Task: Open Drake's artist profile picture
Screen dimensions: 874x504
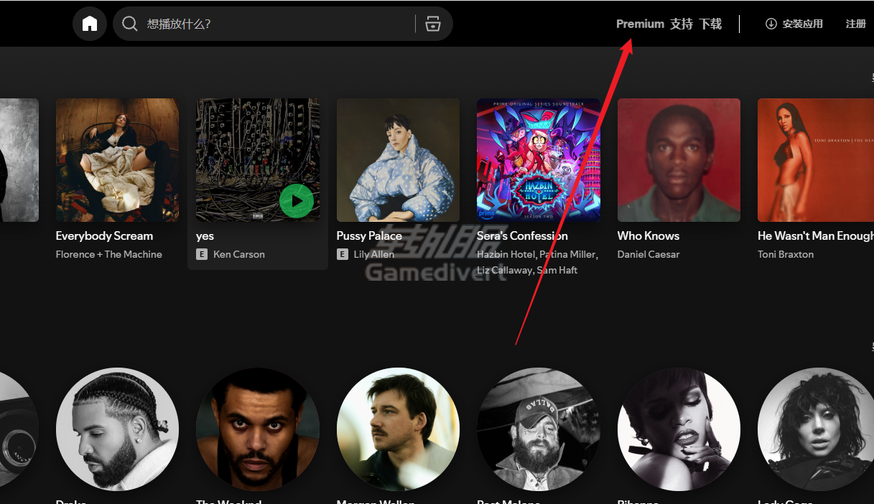Action: (117, 429)
